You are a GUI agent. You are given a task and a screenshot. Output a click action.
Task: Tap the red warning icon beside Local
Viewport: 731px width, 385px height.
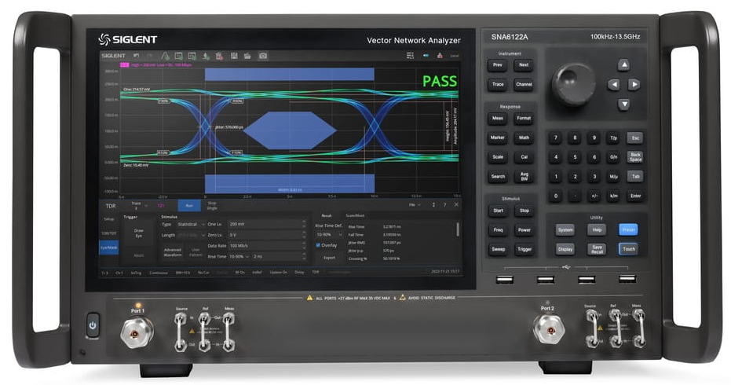point(440,56)
